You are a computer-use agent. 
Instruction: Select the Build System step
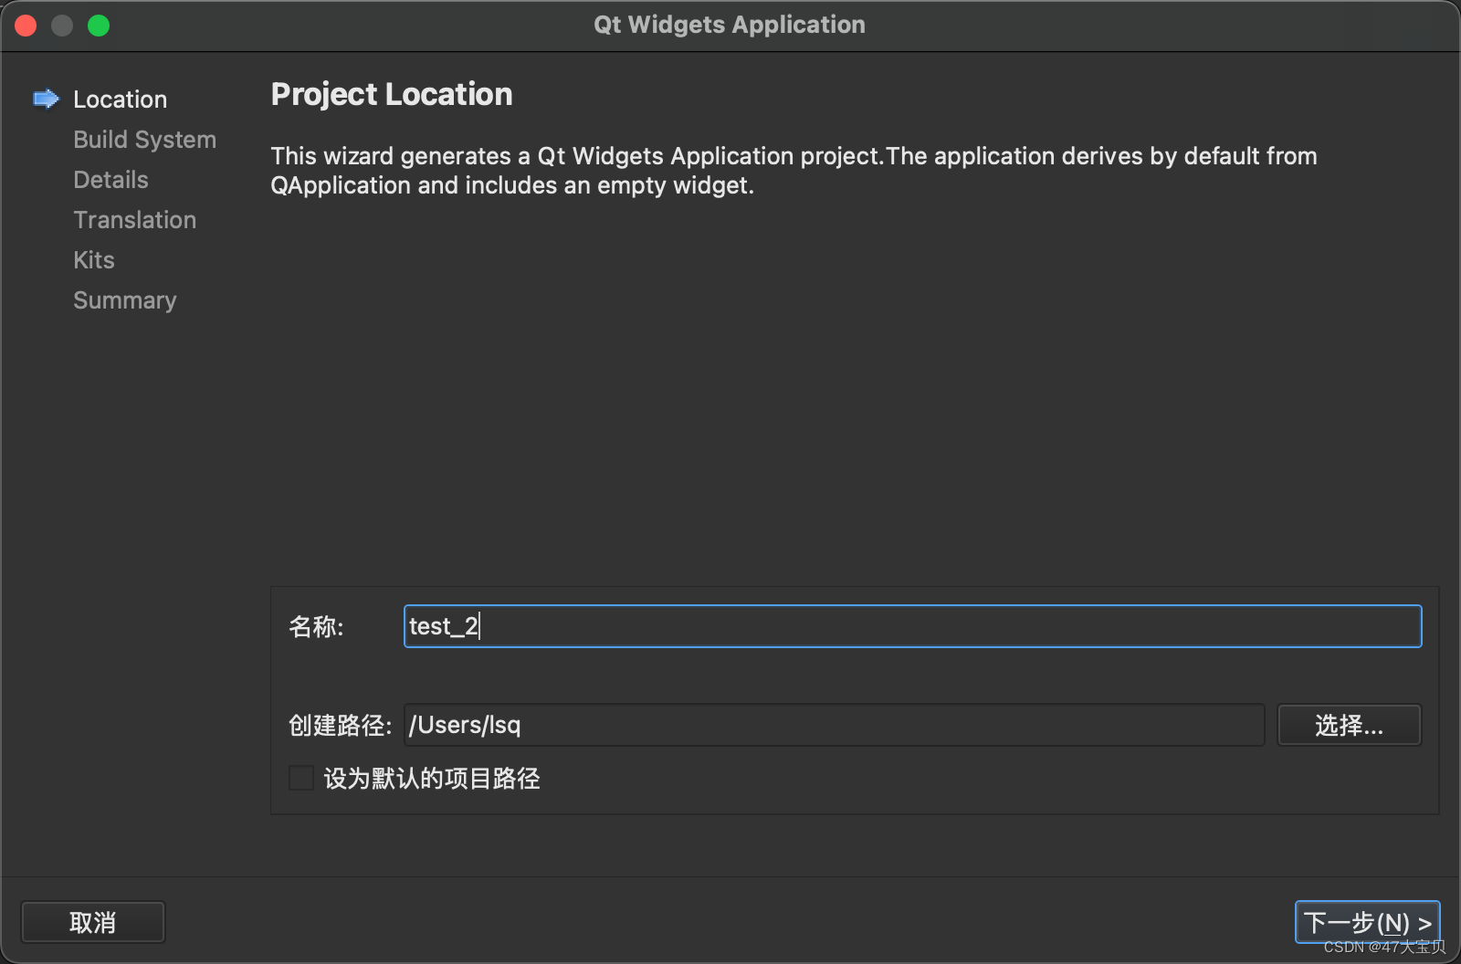coord(144,140)
